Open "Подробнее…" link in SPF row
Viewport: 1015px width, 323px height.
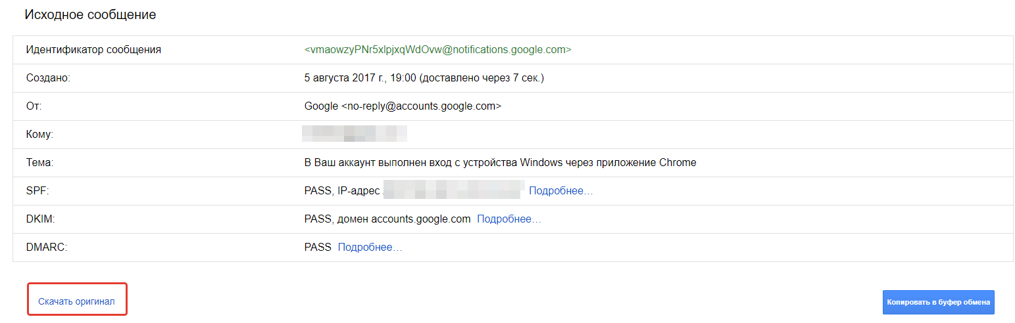[560, 191]
